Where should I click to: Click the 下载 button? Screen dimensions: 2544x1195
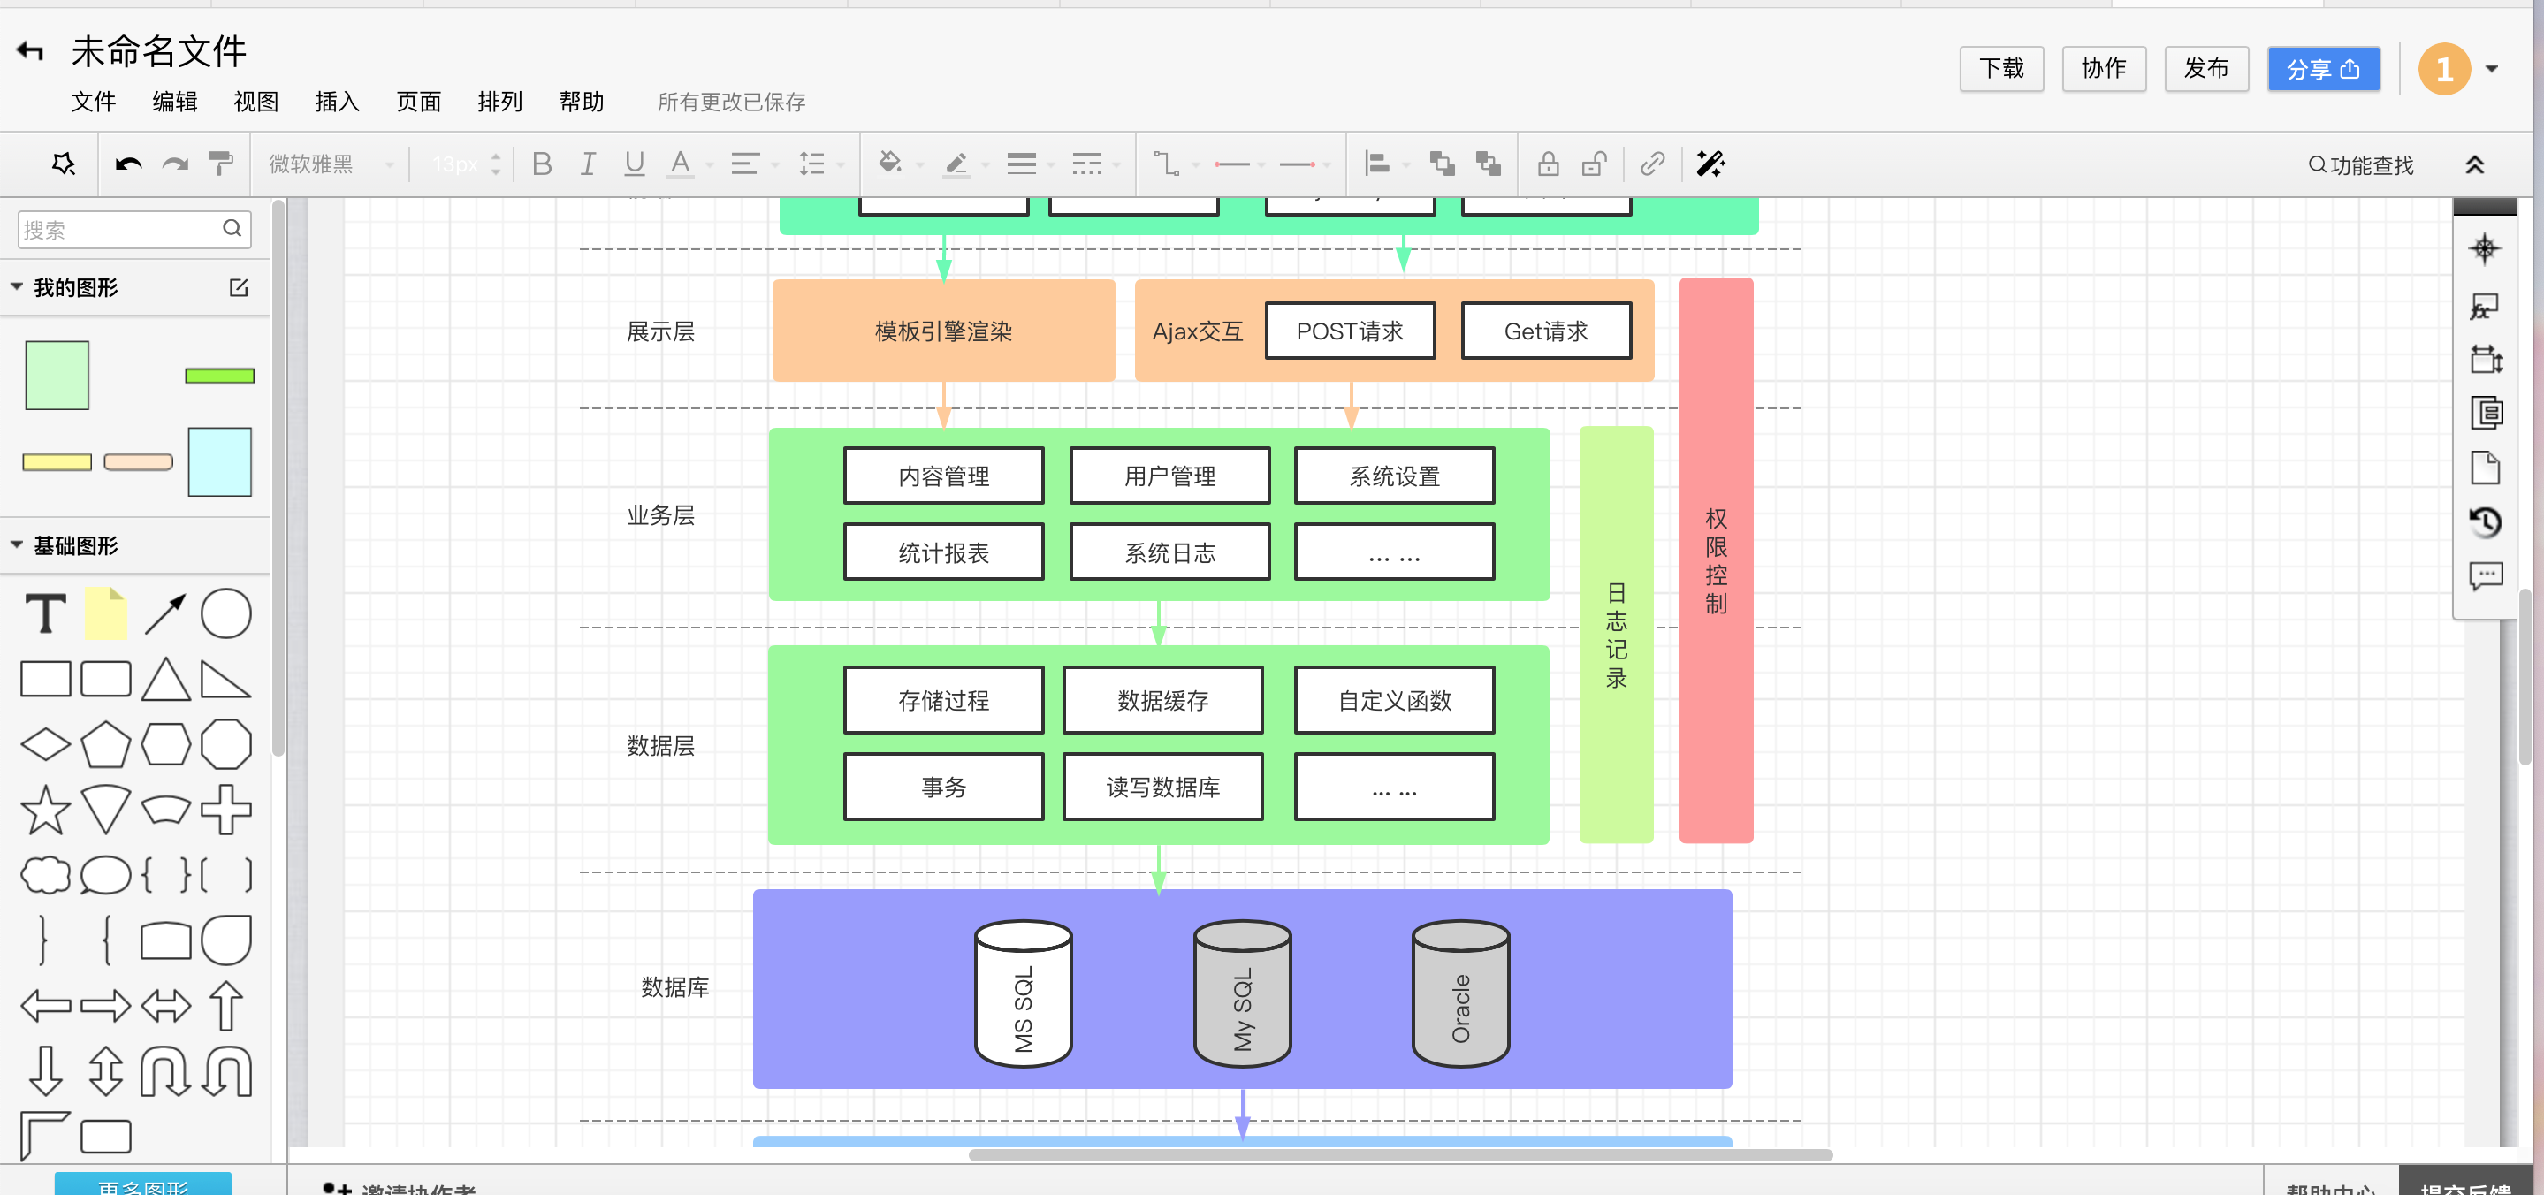pos(2001,69)
